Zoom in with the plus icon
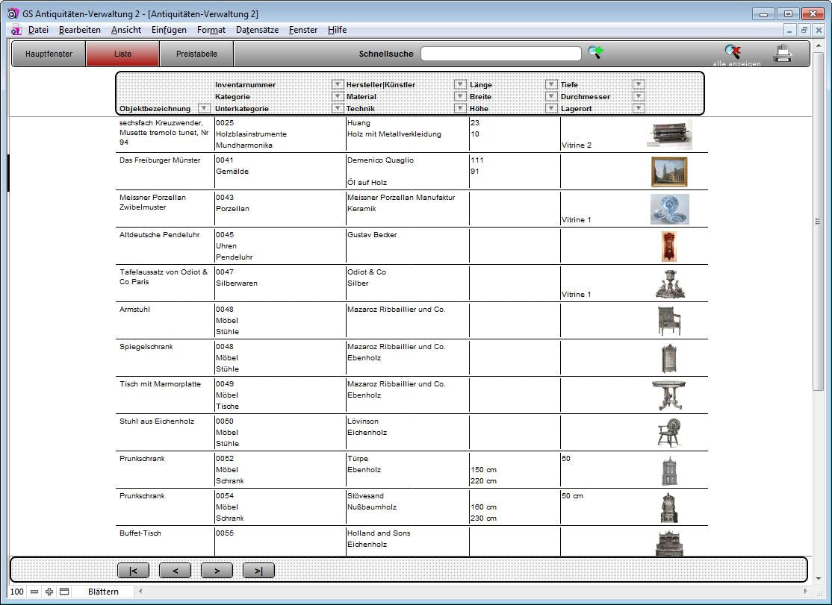 click(49, 592)
